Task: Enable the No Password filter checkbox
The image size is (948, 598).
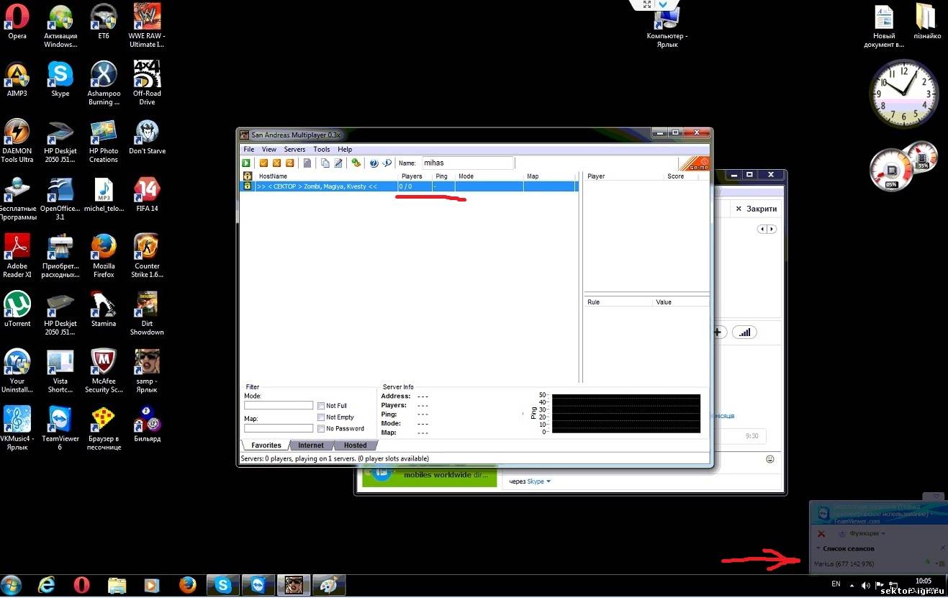Action: click(321, 429)
